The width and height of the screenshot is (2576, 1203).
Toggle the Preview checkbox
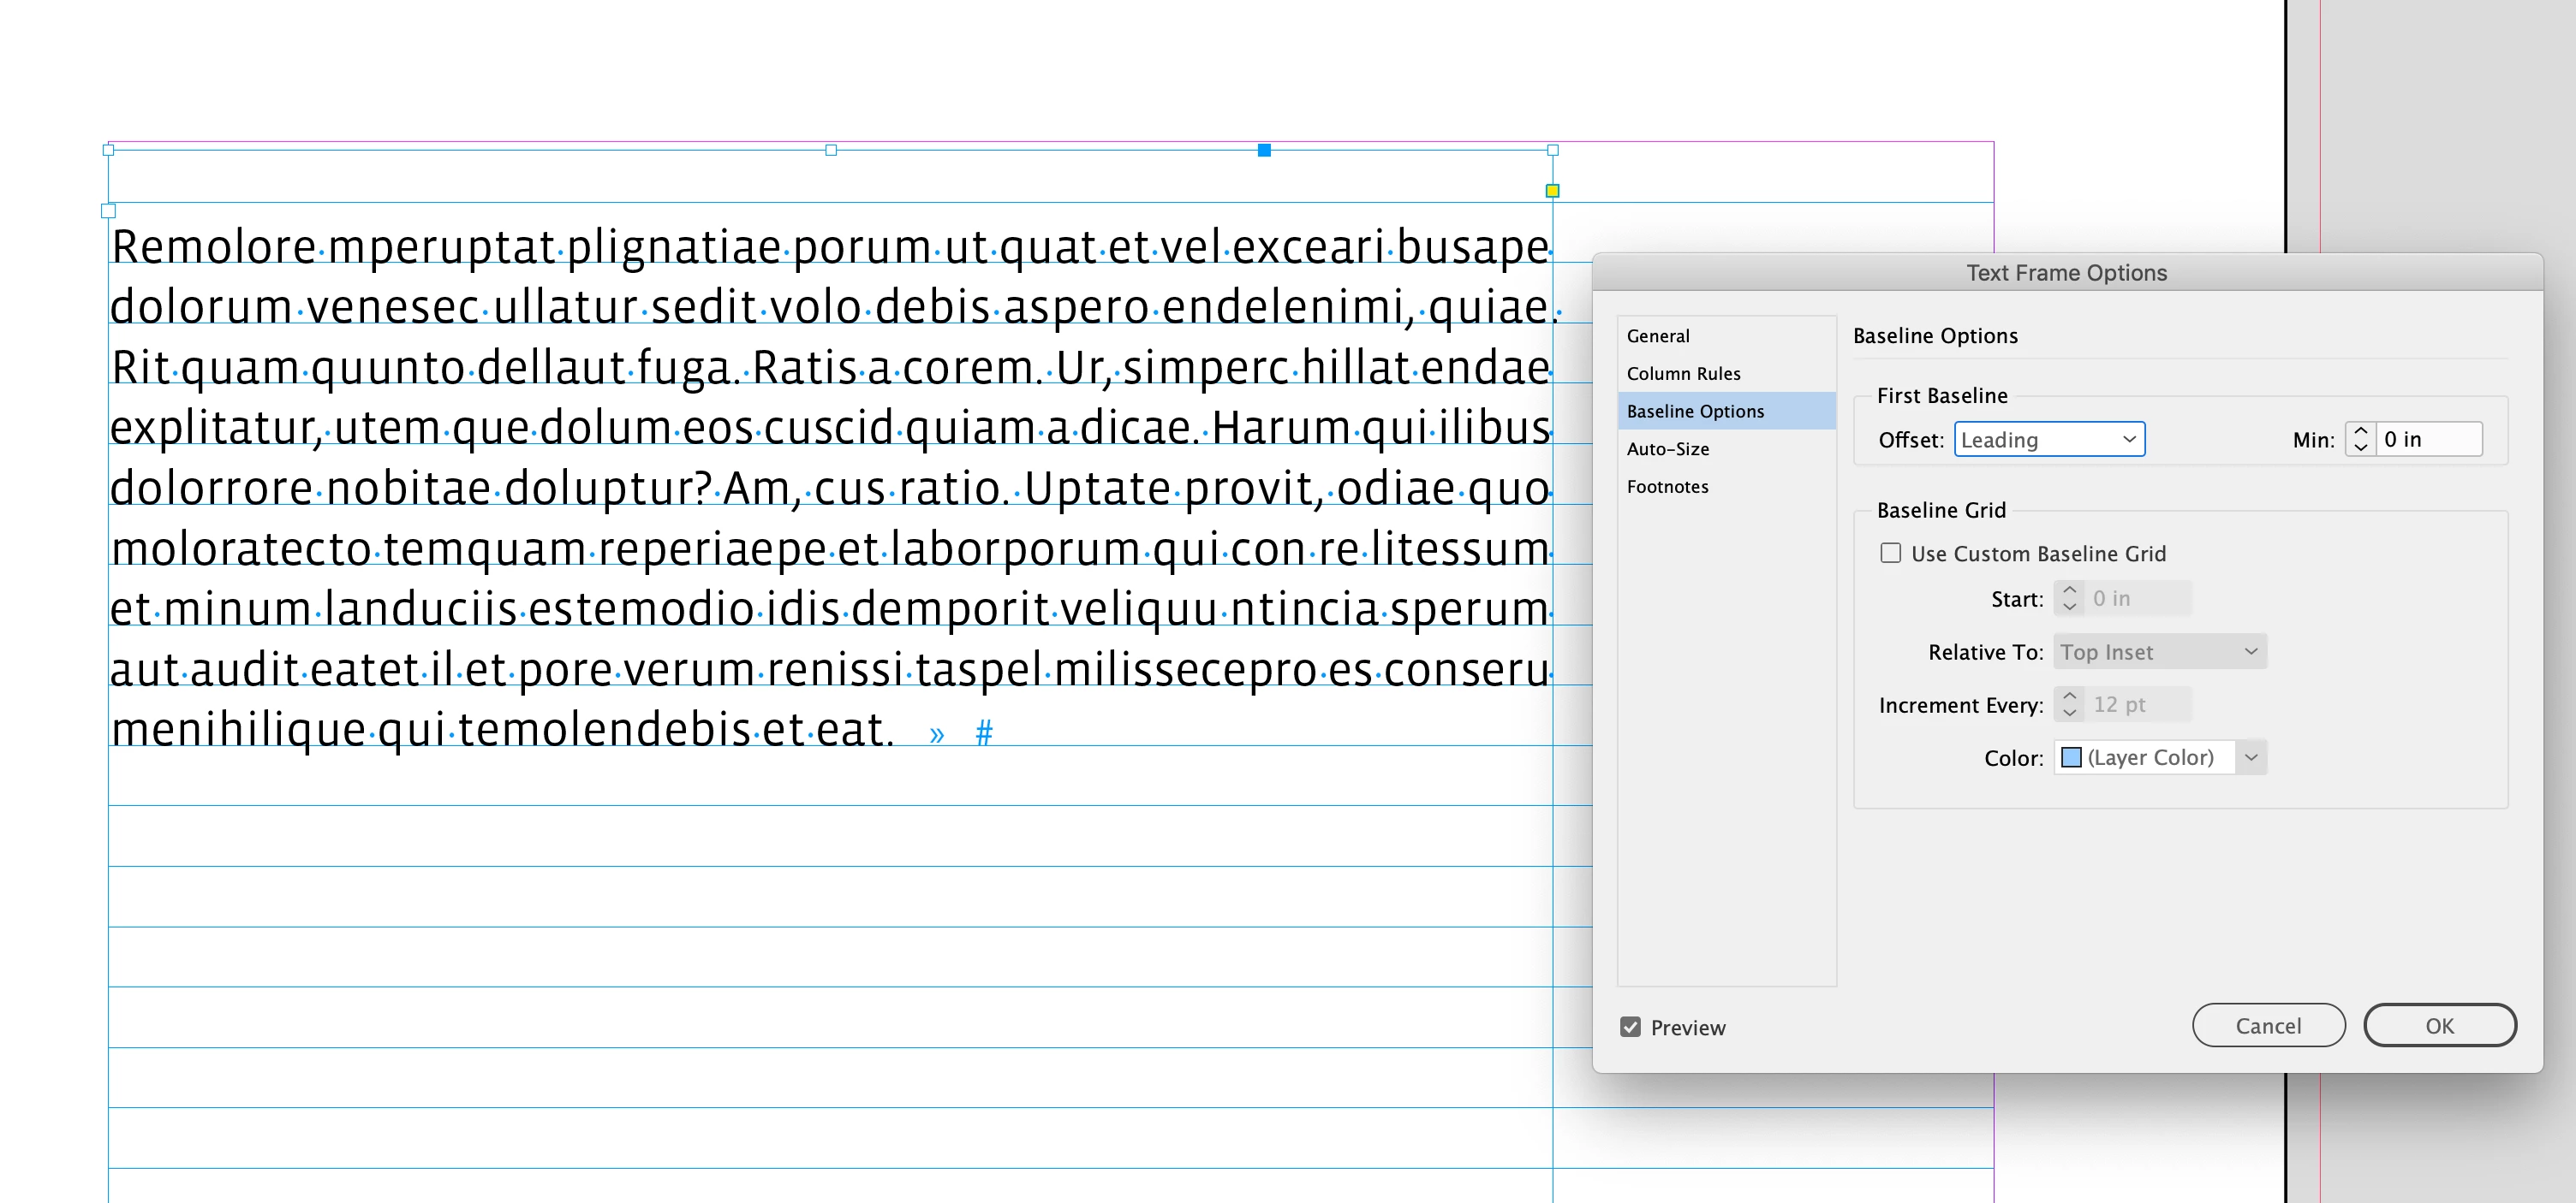(x=1630, y=1027)
